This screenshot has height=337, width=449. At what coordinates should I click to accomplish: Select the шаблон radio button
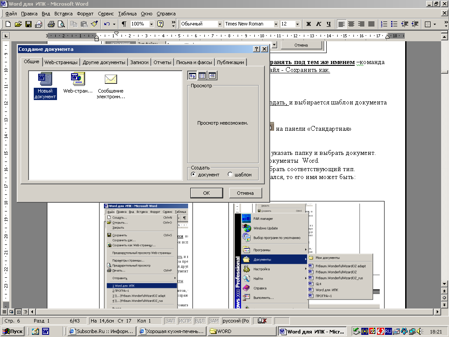pyautogui.click(x=230, y=174)
